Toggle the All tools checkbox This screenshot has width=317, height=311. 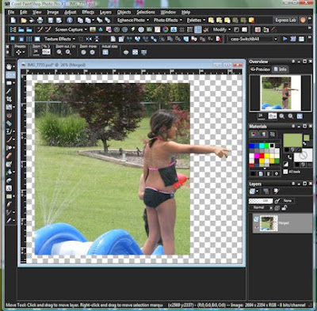pos(285,172)
